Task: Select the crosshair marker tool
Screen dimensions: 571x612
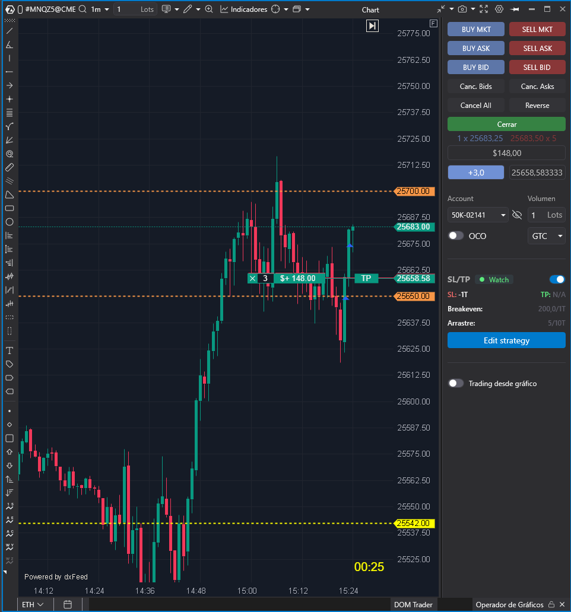Action: tap(9, 99)
